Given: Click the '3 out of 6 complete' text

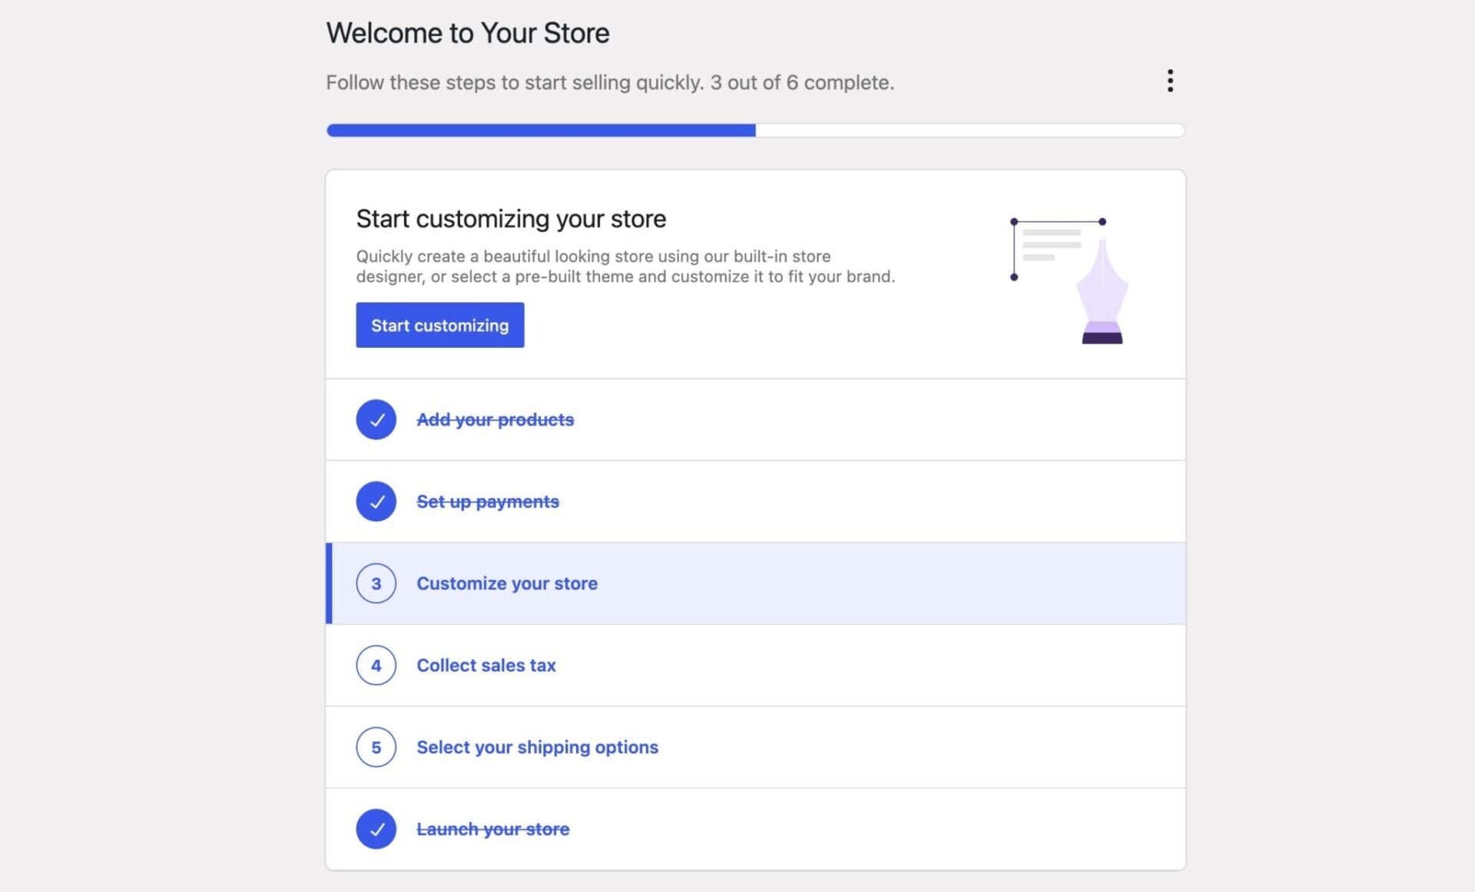Looking at the screenshot, I should 802,82.
